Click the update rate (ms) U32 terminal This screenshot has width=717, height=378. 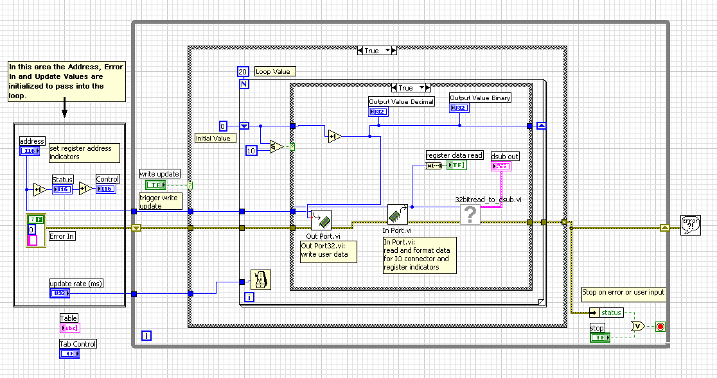(60, 293)
